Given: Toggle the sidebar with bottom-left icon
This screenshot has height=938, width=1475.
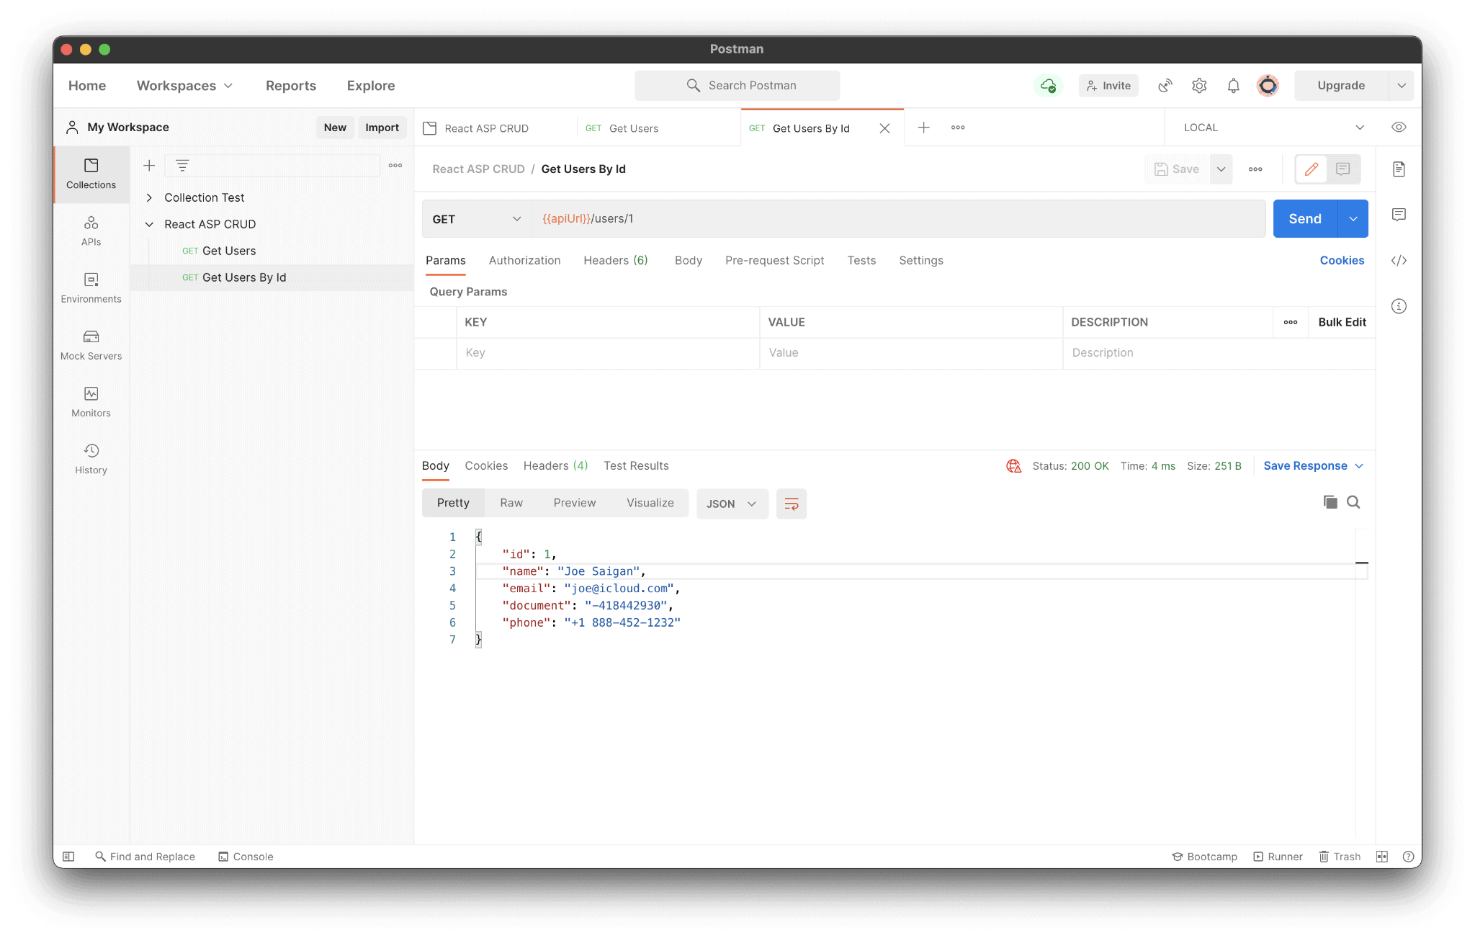Looking at the screenshot, I should tap(68, 857).
